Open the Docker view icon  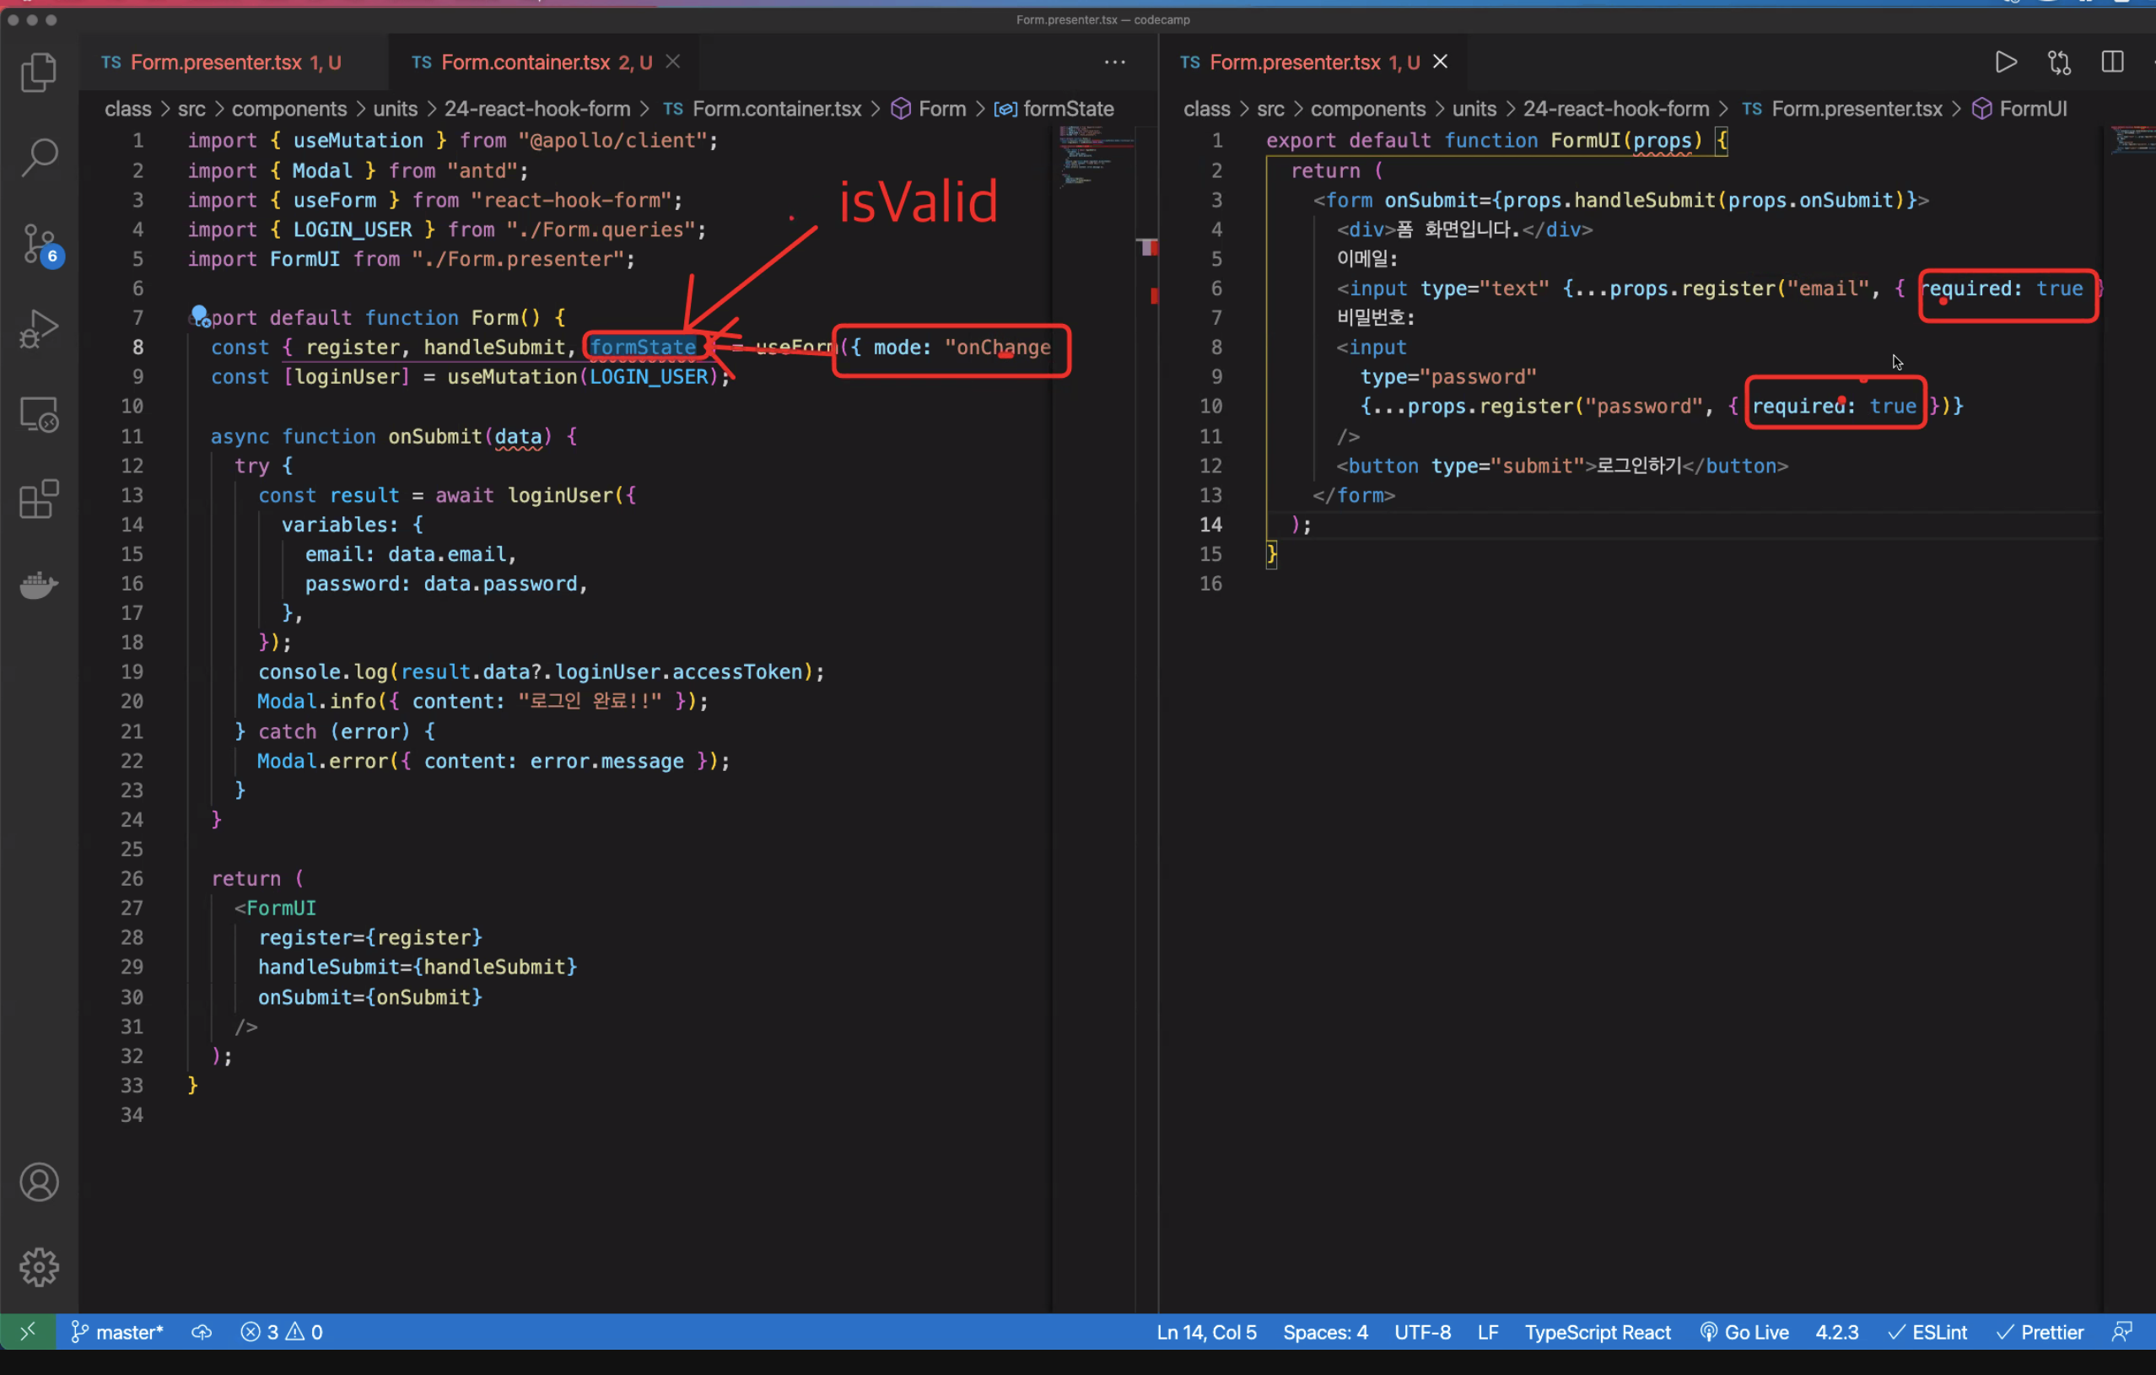(x=39, y=585)
